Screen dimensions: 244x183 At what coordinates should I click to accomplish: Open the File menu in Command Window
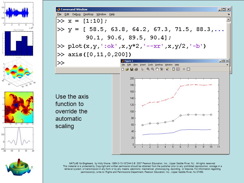pyautogui.click(x=59, y=14)
